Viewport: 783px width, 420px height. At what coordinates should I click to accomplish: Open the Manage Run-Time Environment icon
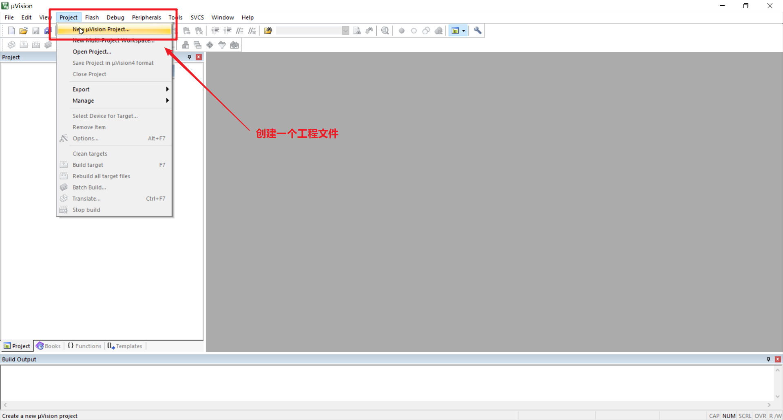210,45
